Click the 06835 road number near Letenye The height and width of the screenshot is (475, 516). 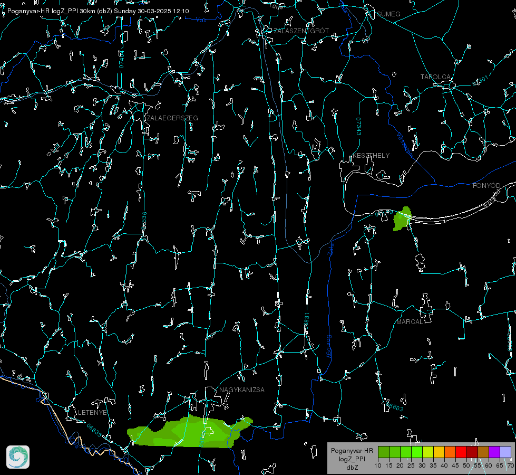click(x=94, y=431)
